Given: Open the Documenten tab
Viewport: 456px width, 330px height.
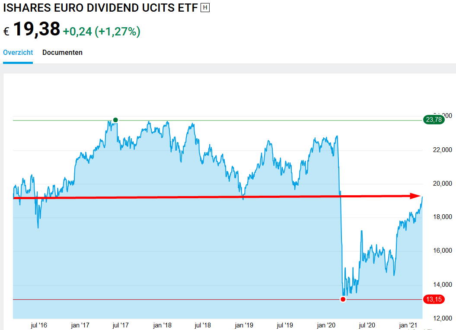Looking at the screenshot, I should pos(62,53).
